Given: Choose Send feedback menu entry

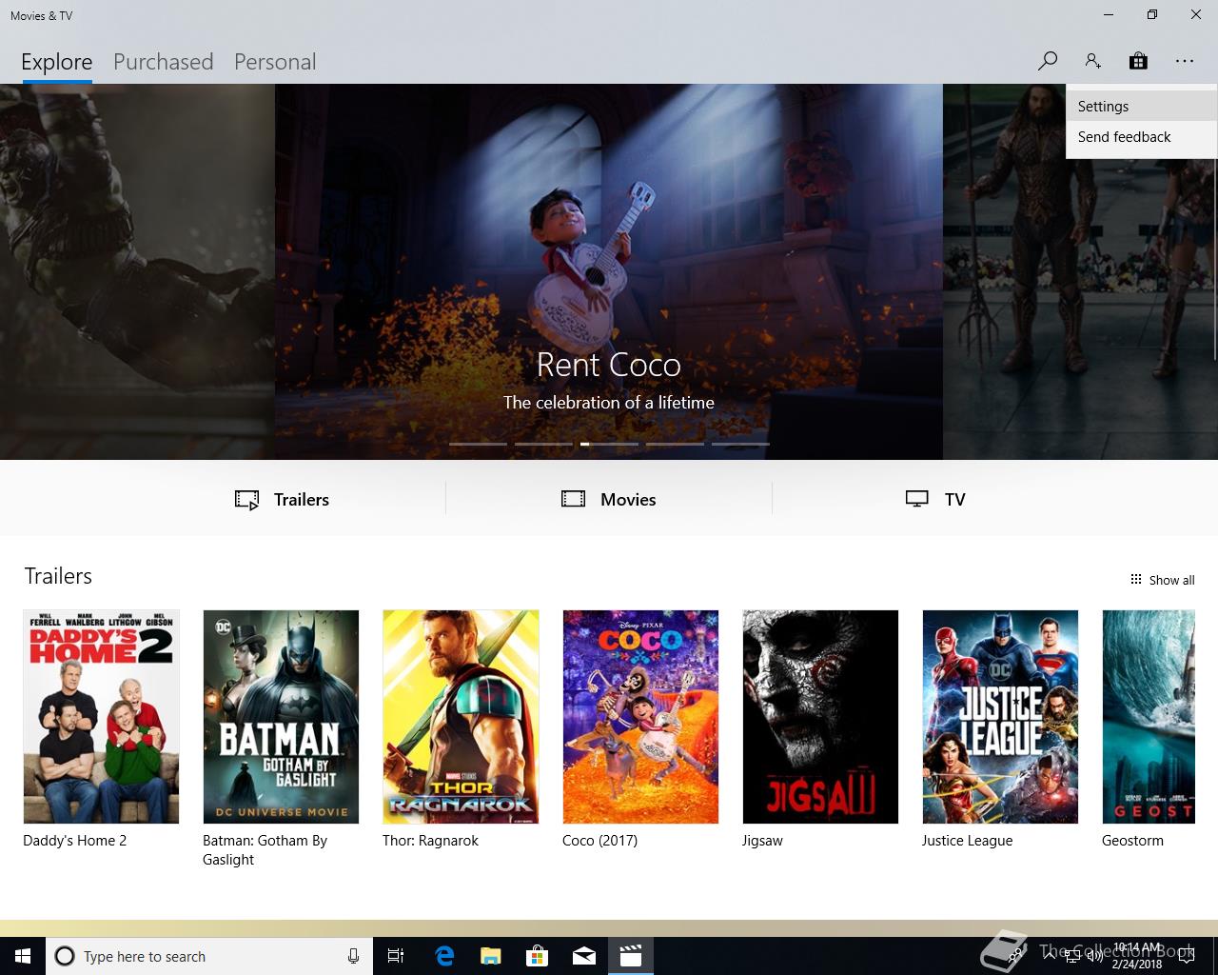Looking at the screenshot, I should (1142, 137).
